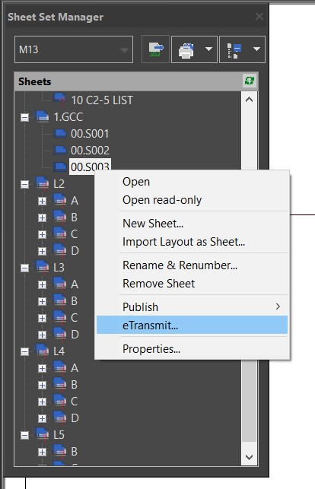Image resolution: width=315 pixels, height=489 pixels.
Task: Click the green refresh icon in Sheets header
Action: coord(250,81)
